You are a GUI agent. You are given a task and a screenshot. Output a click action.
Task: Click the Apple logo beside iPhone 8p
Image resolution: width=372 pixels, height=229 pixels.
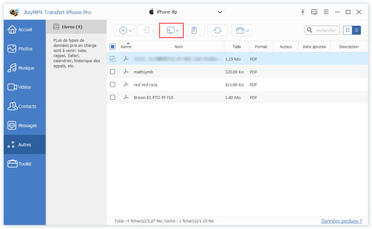tap(151, 12)
